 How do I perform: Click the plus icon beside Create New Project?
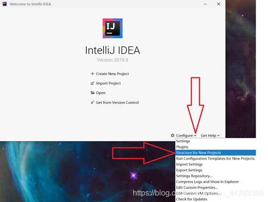click(x=93, y=74)
